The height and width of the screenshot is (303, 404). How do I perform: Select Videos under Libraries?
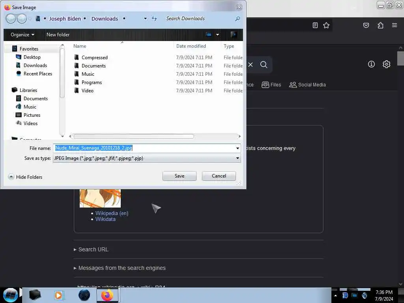point(30,123)
